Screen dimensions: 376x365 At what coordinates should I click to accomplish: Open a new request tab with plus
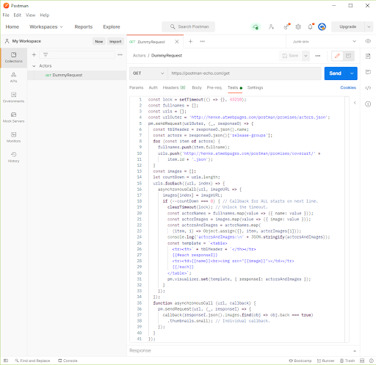(190, 41)
